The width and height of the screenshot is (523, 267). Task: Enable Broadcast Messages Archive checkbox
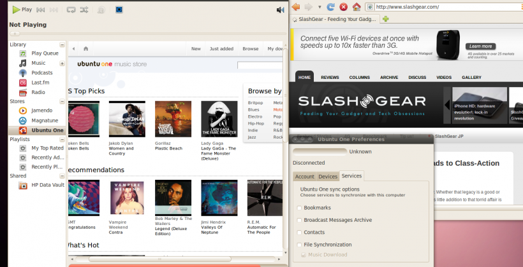(299, 220)
